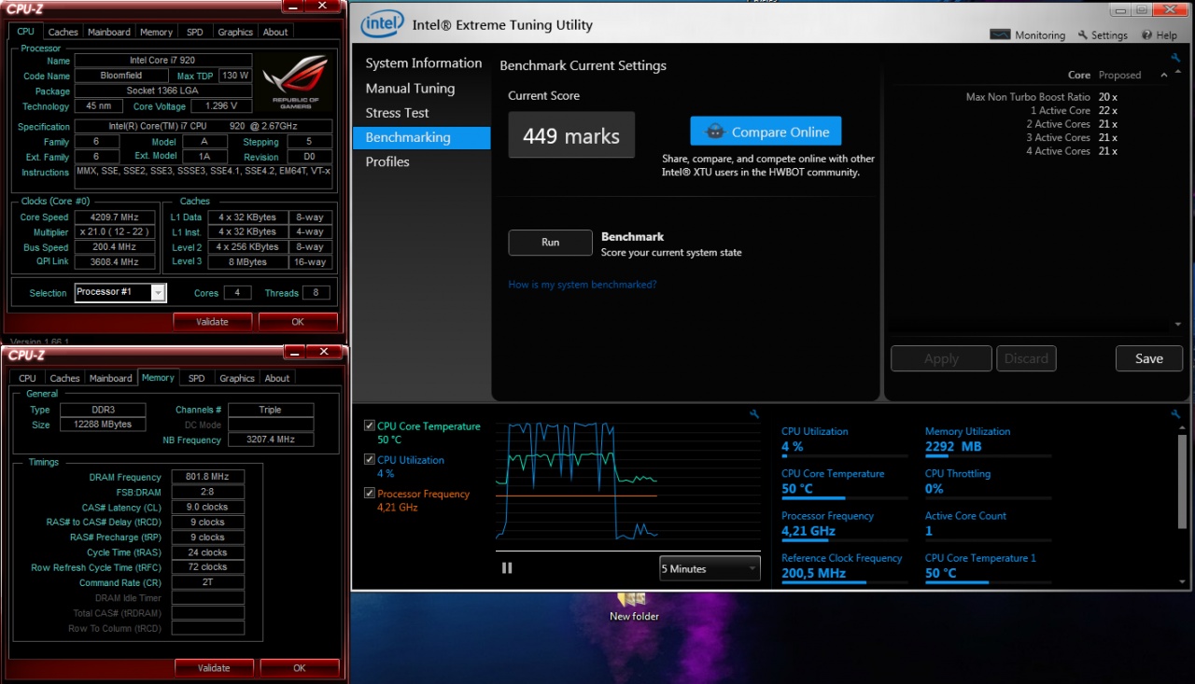
Task: Click the Memory Utilization 2292 MB progress bar
Action: (x=988, y=456)
